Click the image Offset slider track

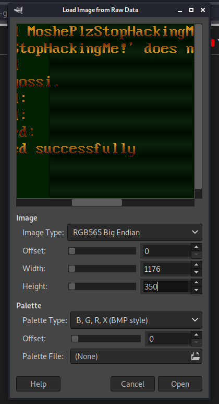102,251
